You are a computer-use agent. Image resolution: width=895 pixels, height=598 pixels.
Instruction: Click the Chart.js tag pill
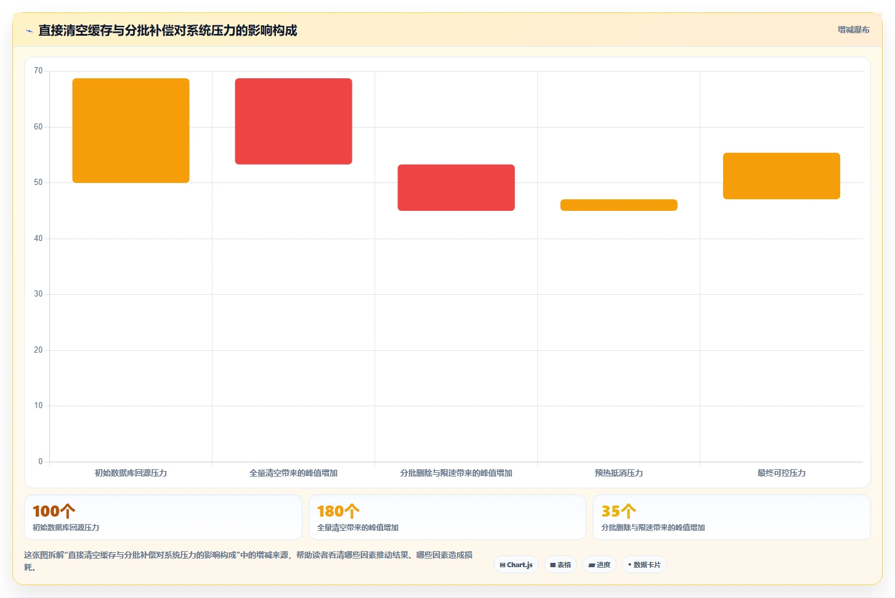[x=516, y=565]
